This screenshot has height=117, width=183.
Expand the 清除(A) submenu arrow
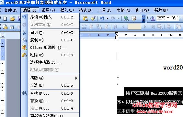[x=76, y=78]
